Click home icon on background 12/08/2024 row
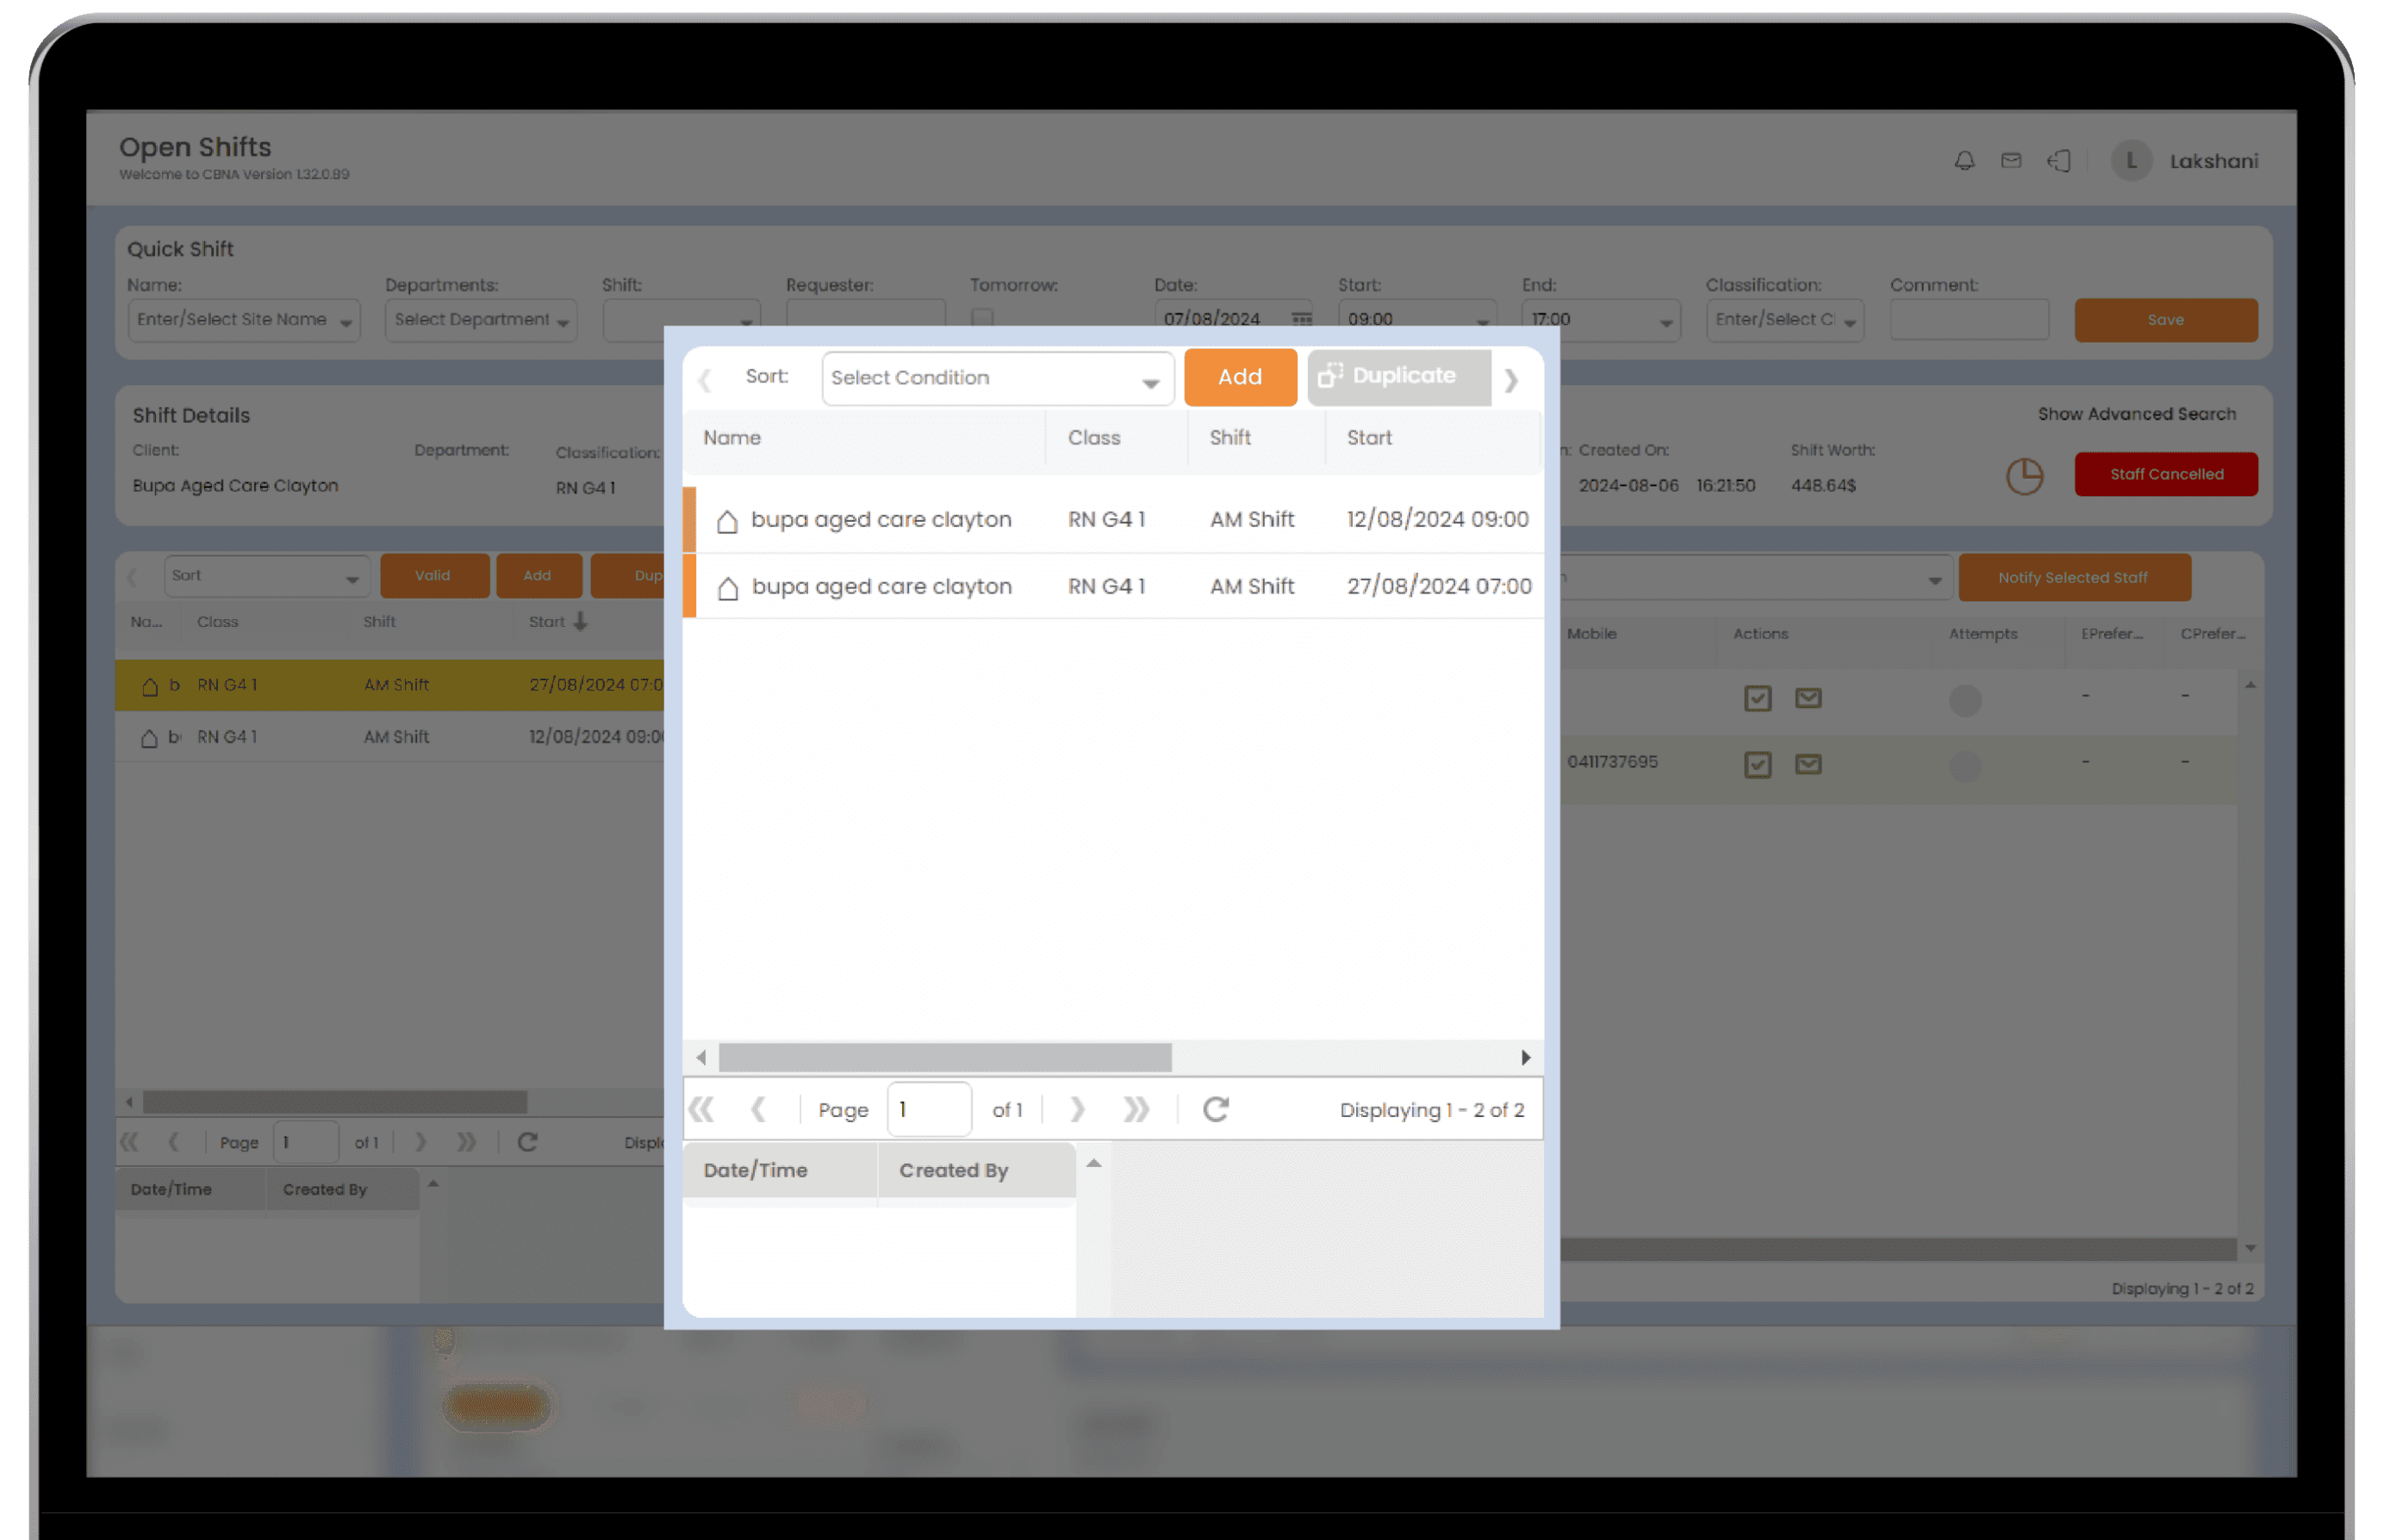The image size is (2384, 1540). pos(149,738)
